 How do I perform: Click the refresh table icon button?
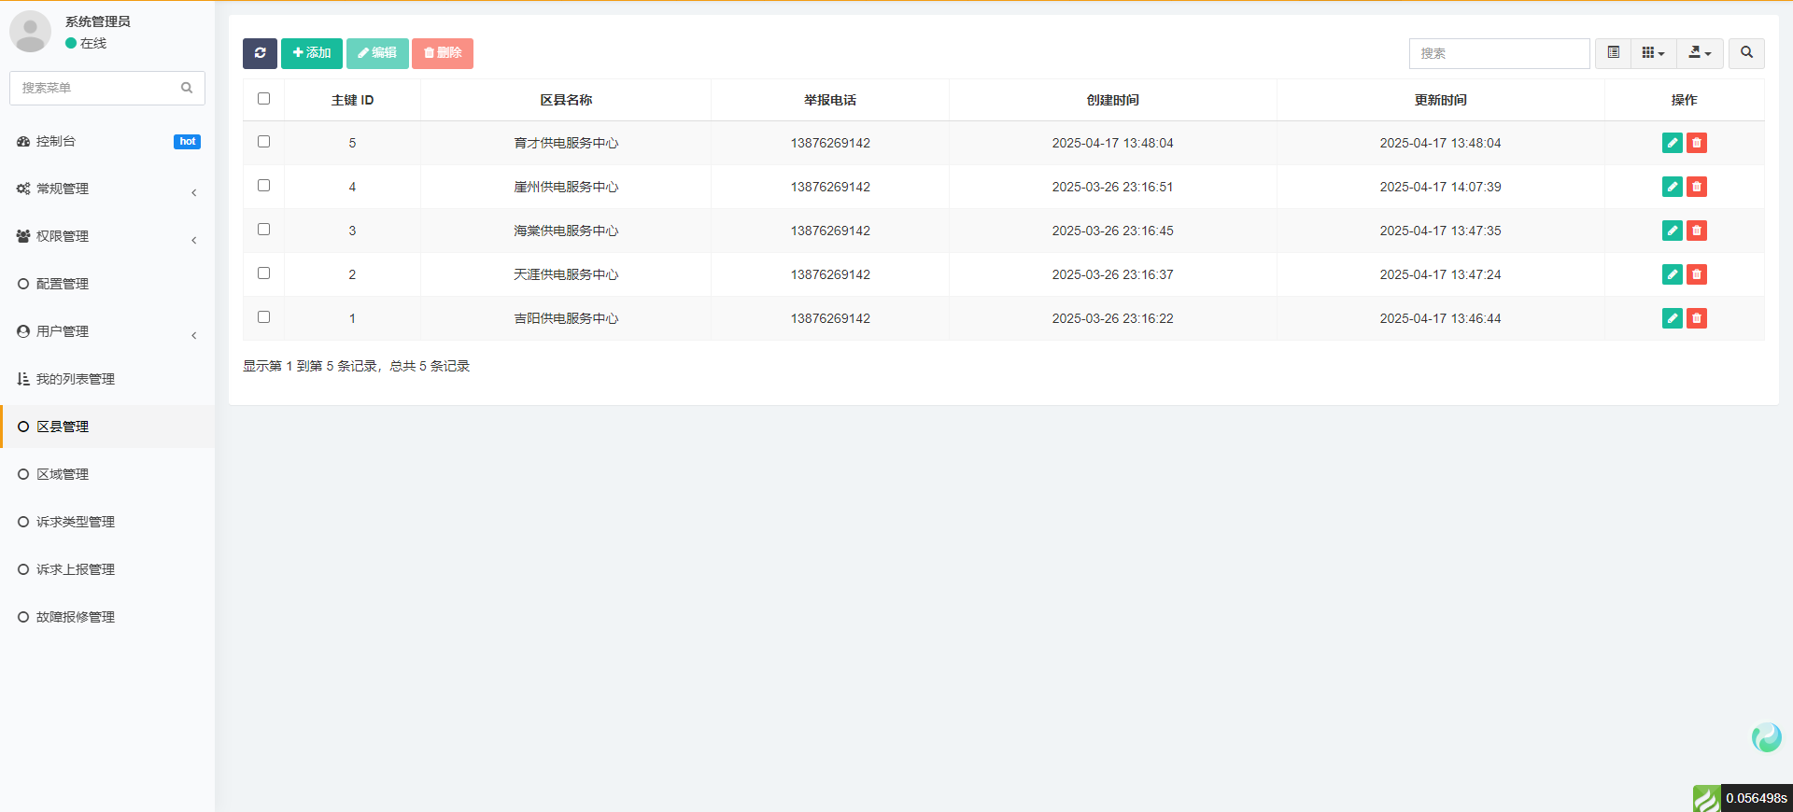[260, 53]
